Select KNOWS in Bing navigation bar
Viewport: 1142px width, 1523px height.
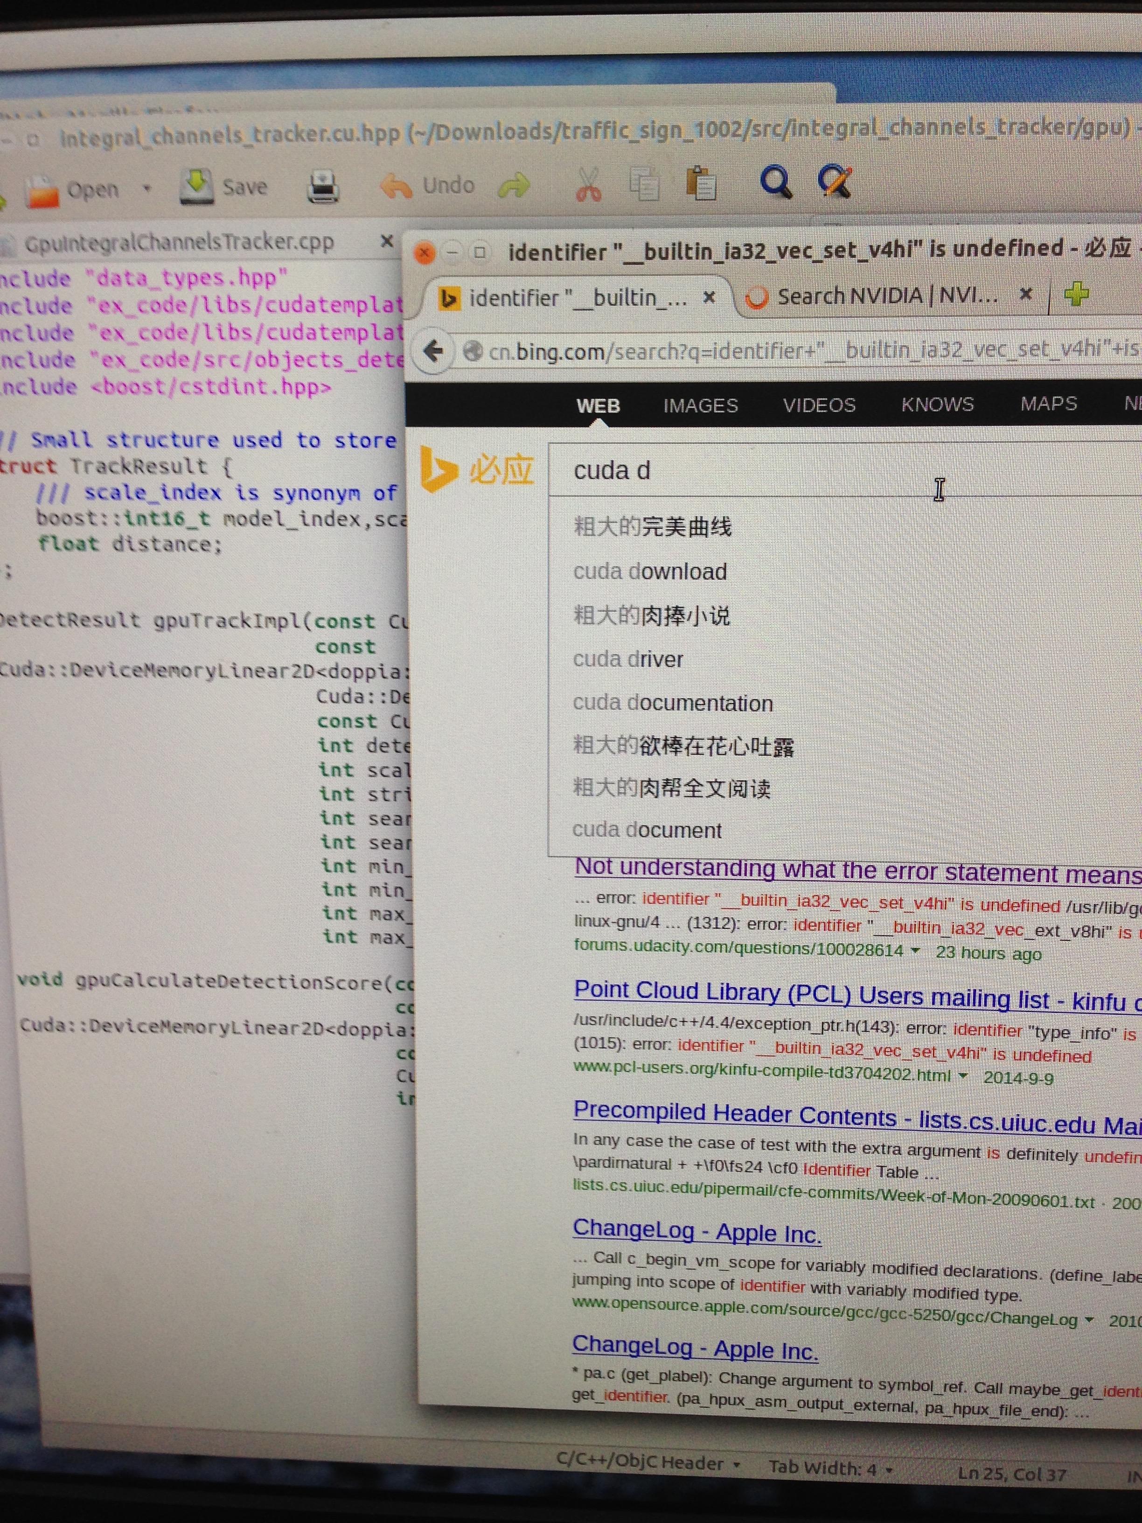938,404
